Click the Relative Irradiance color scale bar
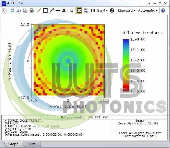Image resolution: width=170 pixels, height=148 pixels. [x=126, y=65]
